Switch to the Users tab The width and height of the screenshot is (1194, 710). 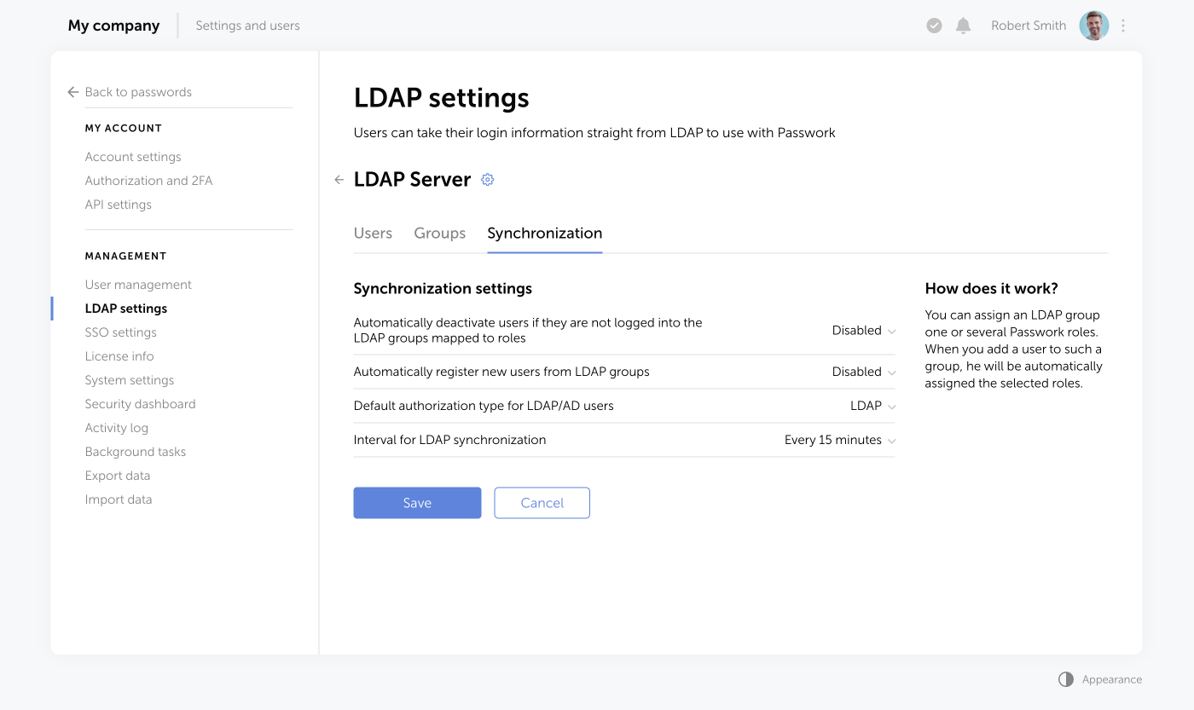[x=373, y=233]
